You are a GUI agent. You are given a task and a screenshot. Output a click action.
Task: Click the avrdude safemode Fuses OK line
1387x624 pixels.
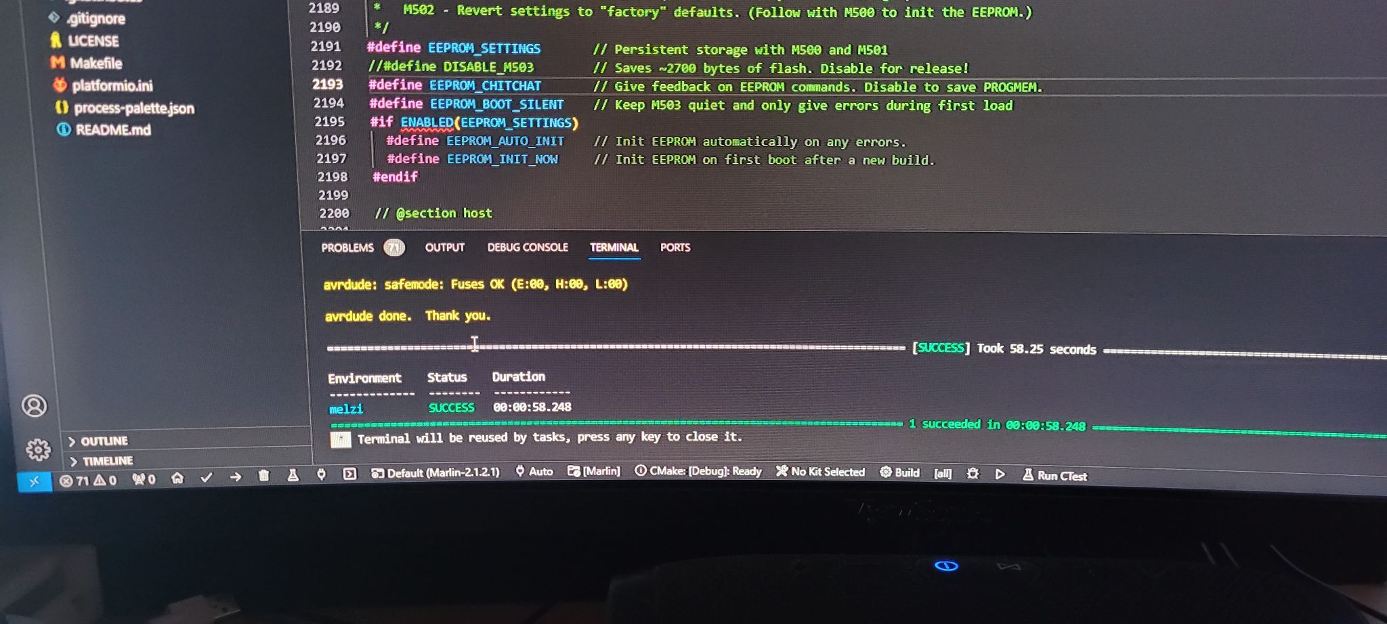[475, 284]
